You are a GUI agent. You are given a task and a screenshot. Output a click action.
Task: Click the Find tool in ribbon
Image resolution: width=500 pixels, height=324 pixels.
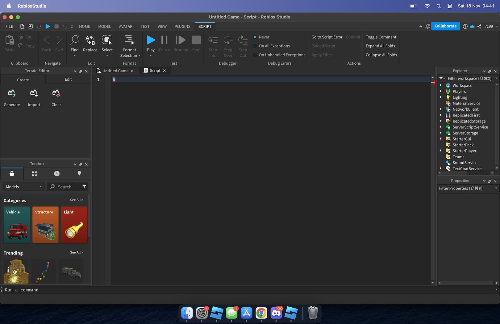[x=75, y=44]
